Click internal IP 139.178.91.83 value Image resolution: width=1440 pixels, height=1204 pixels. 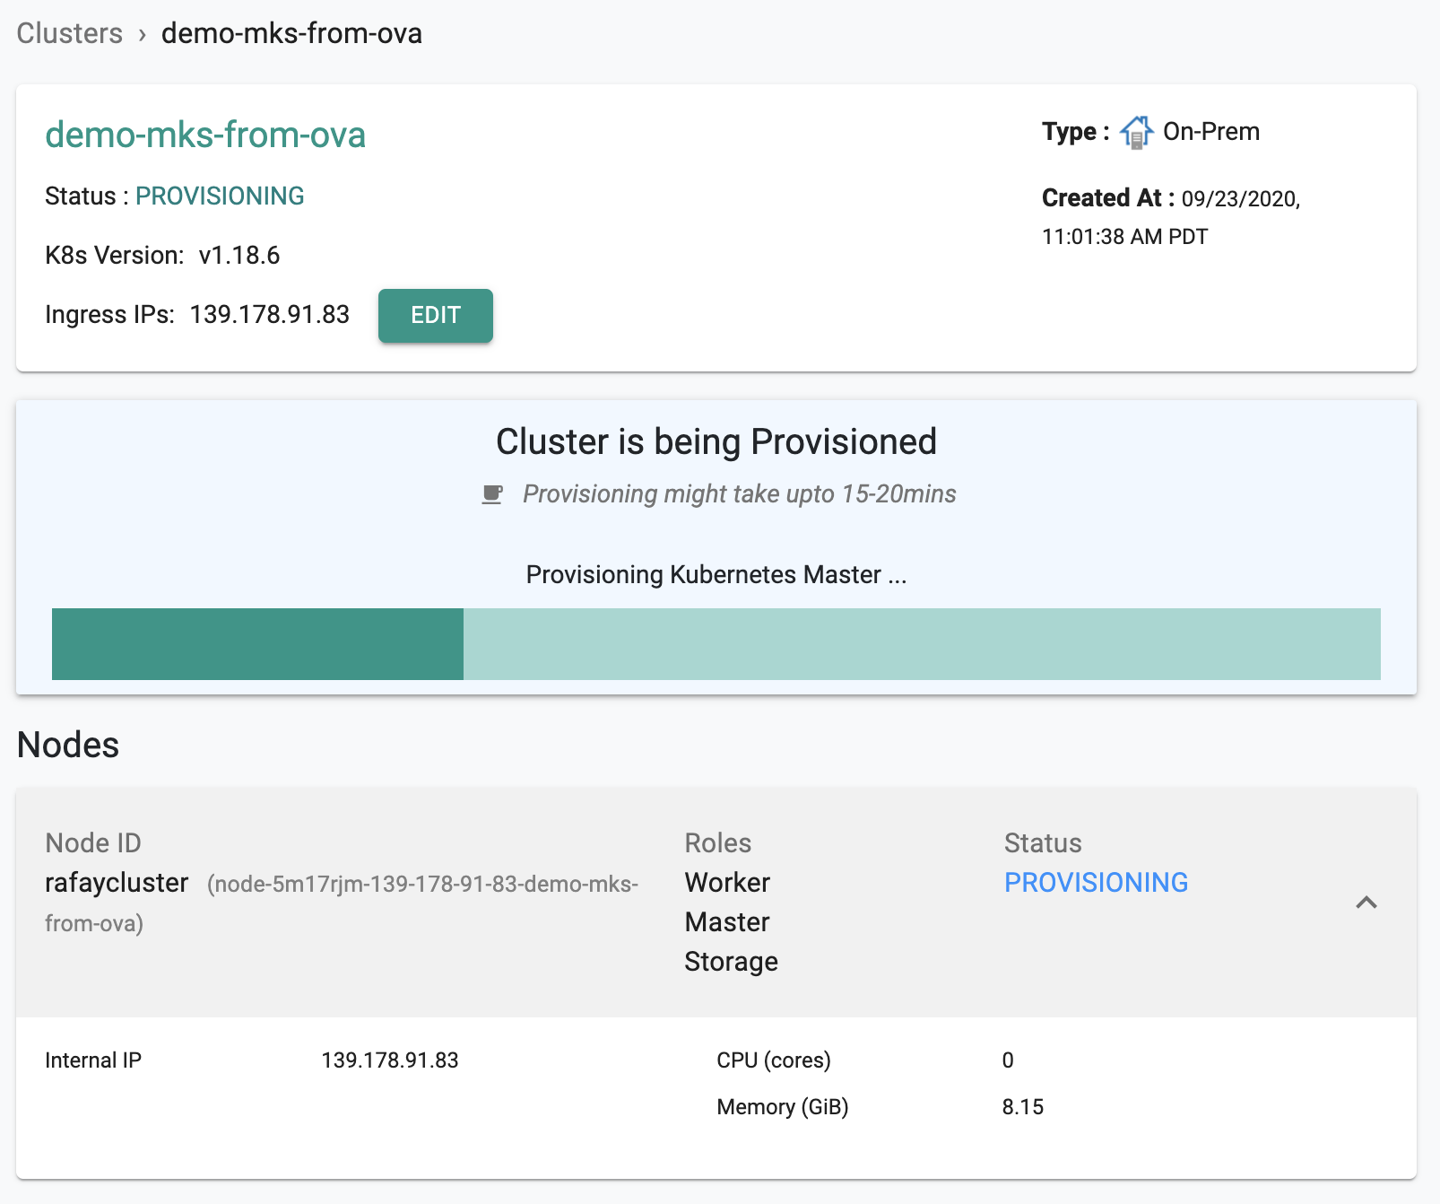coord(390,1060)
